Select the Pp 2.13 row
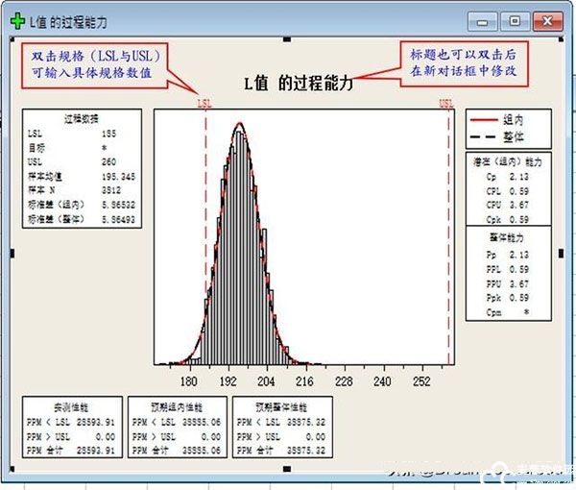 tap(508, 255)
